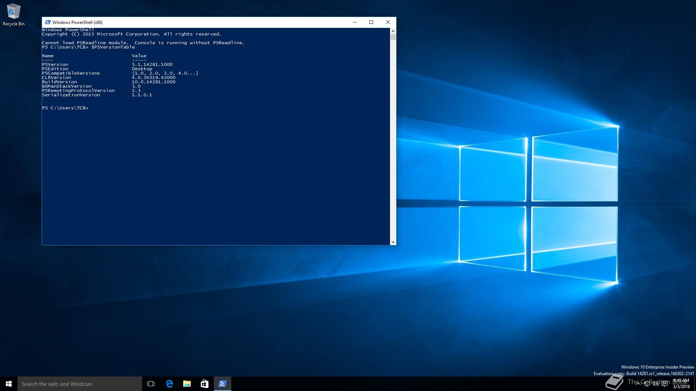Click the Value column header
This screenshot has height=391, width=696.
pyautogui.click(x=139, y=56)
